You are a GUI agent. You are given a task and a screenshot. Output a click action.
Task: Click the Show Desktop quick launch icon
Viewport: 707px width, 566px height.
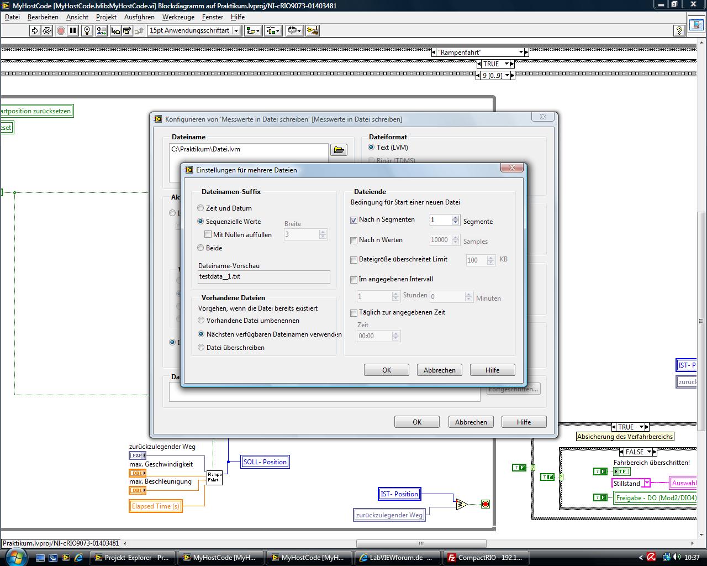[x=41, y=558]
